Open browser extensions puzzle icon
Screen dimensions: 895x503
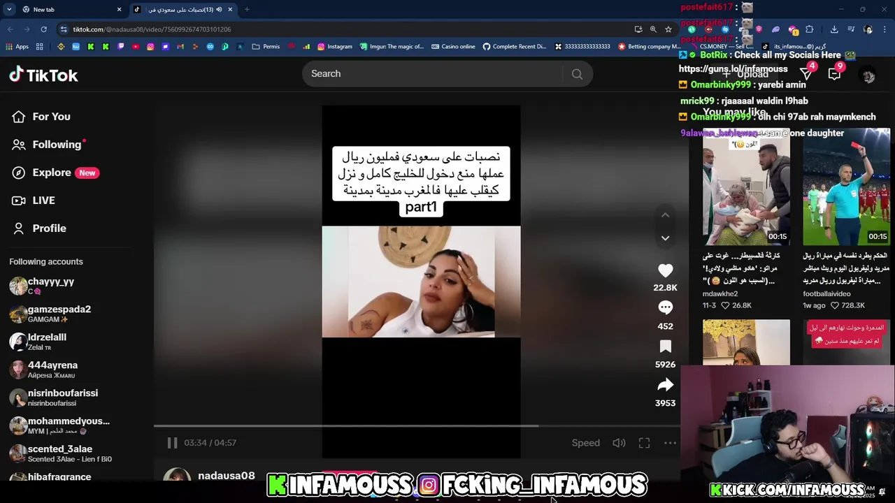[x=810, y=29]
